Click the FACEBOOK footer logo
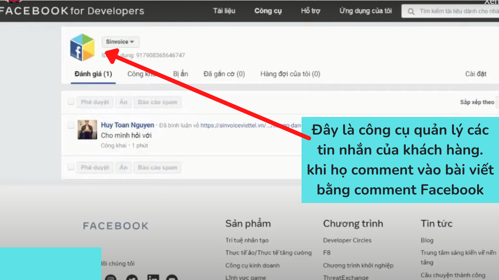Viewport: 499px width, 280px height. pyautogui.click(x=116, y=226)
